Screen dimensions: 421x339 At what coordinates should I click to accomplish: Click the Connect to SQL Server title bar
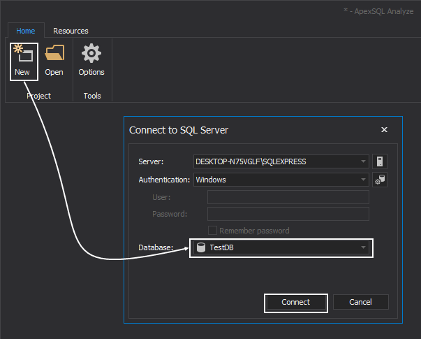coord(244,130)
